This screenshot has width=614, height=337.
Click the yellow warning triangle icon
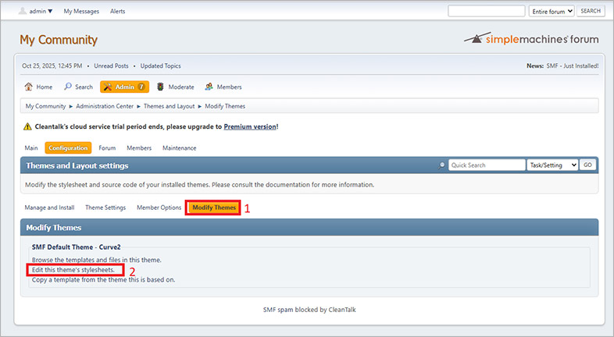(x=27, y=126)
